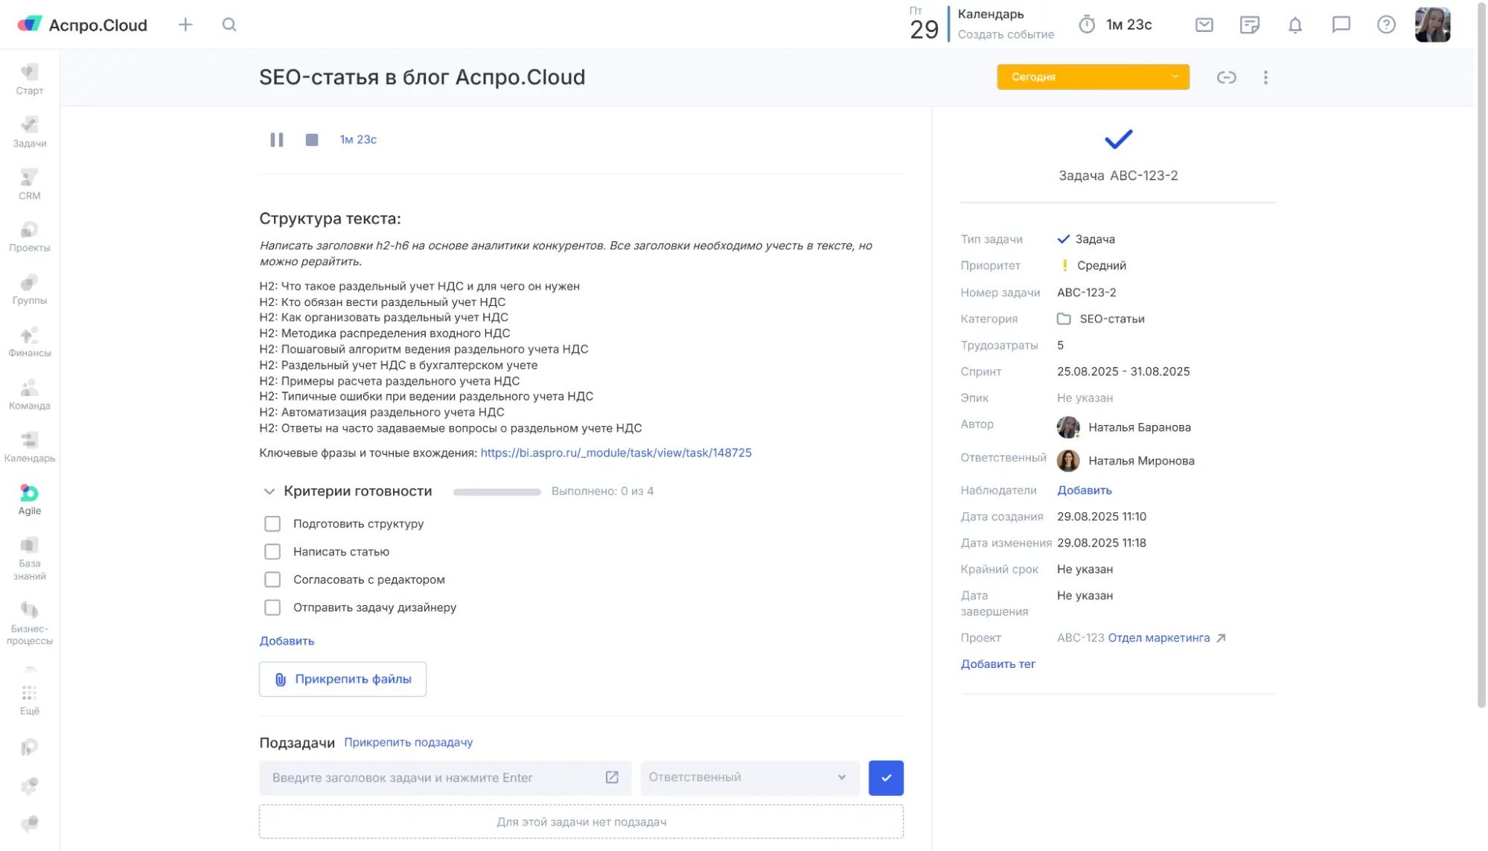Open the notes icon in header
This screenshot has width=1488, height=851.
pos(1250,25)
